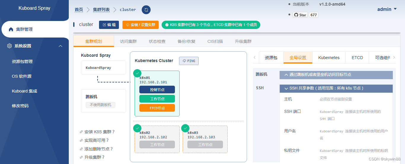Click 工作节点 role on k8s03
405x164 pixels.
[205, 144]
